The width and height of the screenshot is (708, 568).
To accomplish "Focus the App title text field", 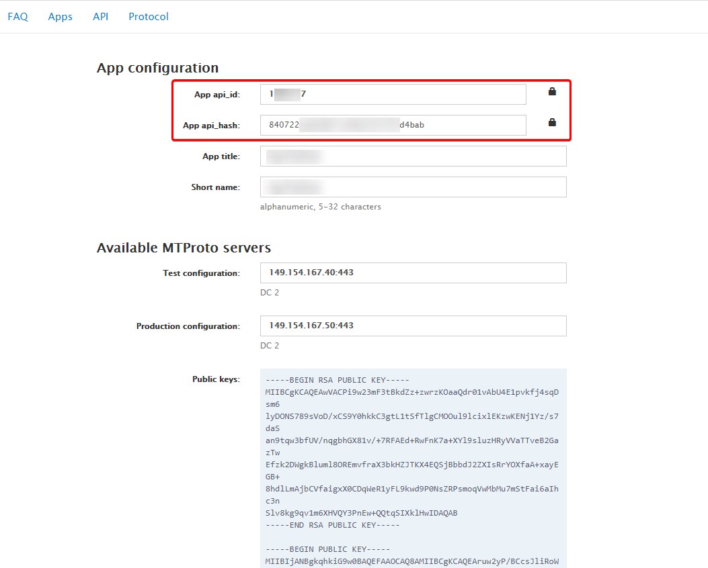I will point(413,156).
